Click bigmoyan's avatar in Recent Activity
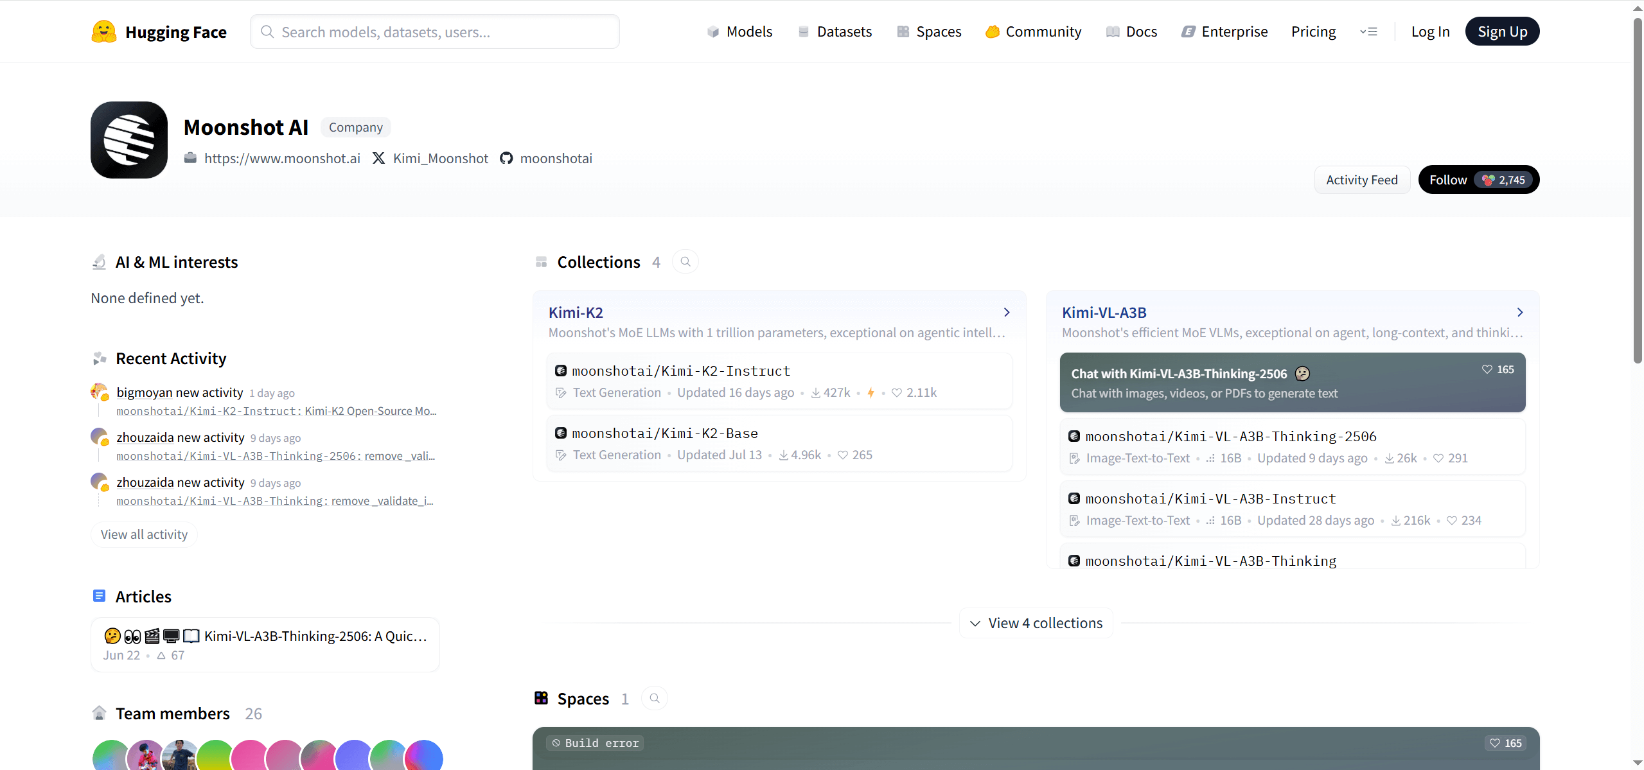Screen dimensions: 1644x770 pyautogui.click(x=99, y=392)
